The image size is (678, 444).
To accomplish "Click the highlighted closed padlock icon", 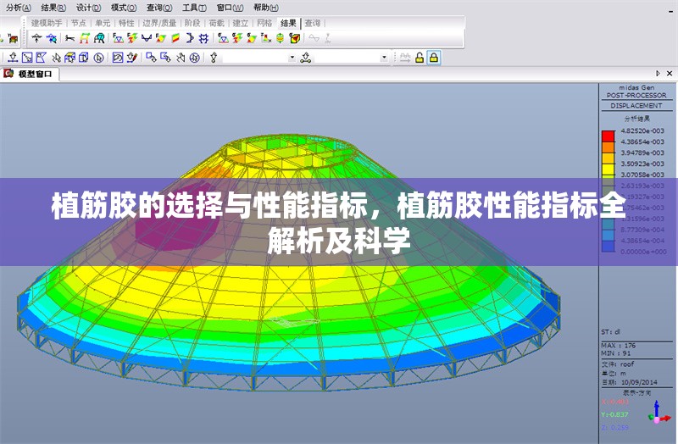I will [433, 58].
